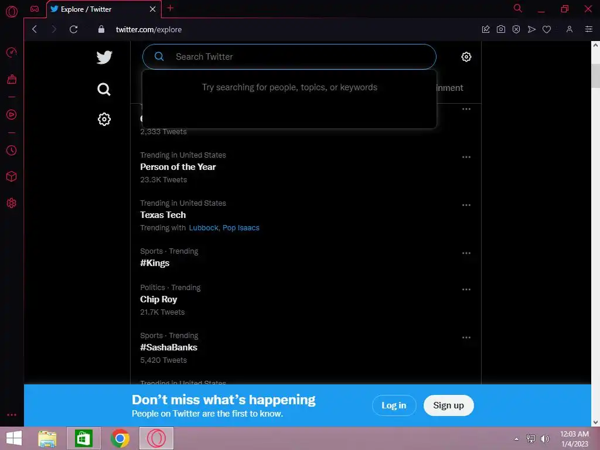This screenshot has width=600, height=450.
Task: Open the #SashaBanks trend
Action: (x=169, y=347)
